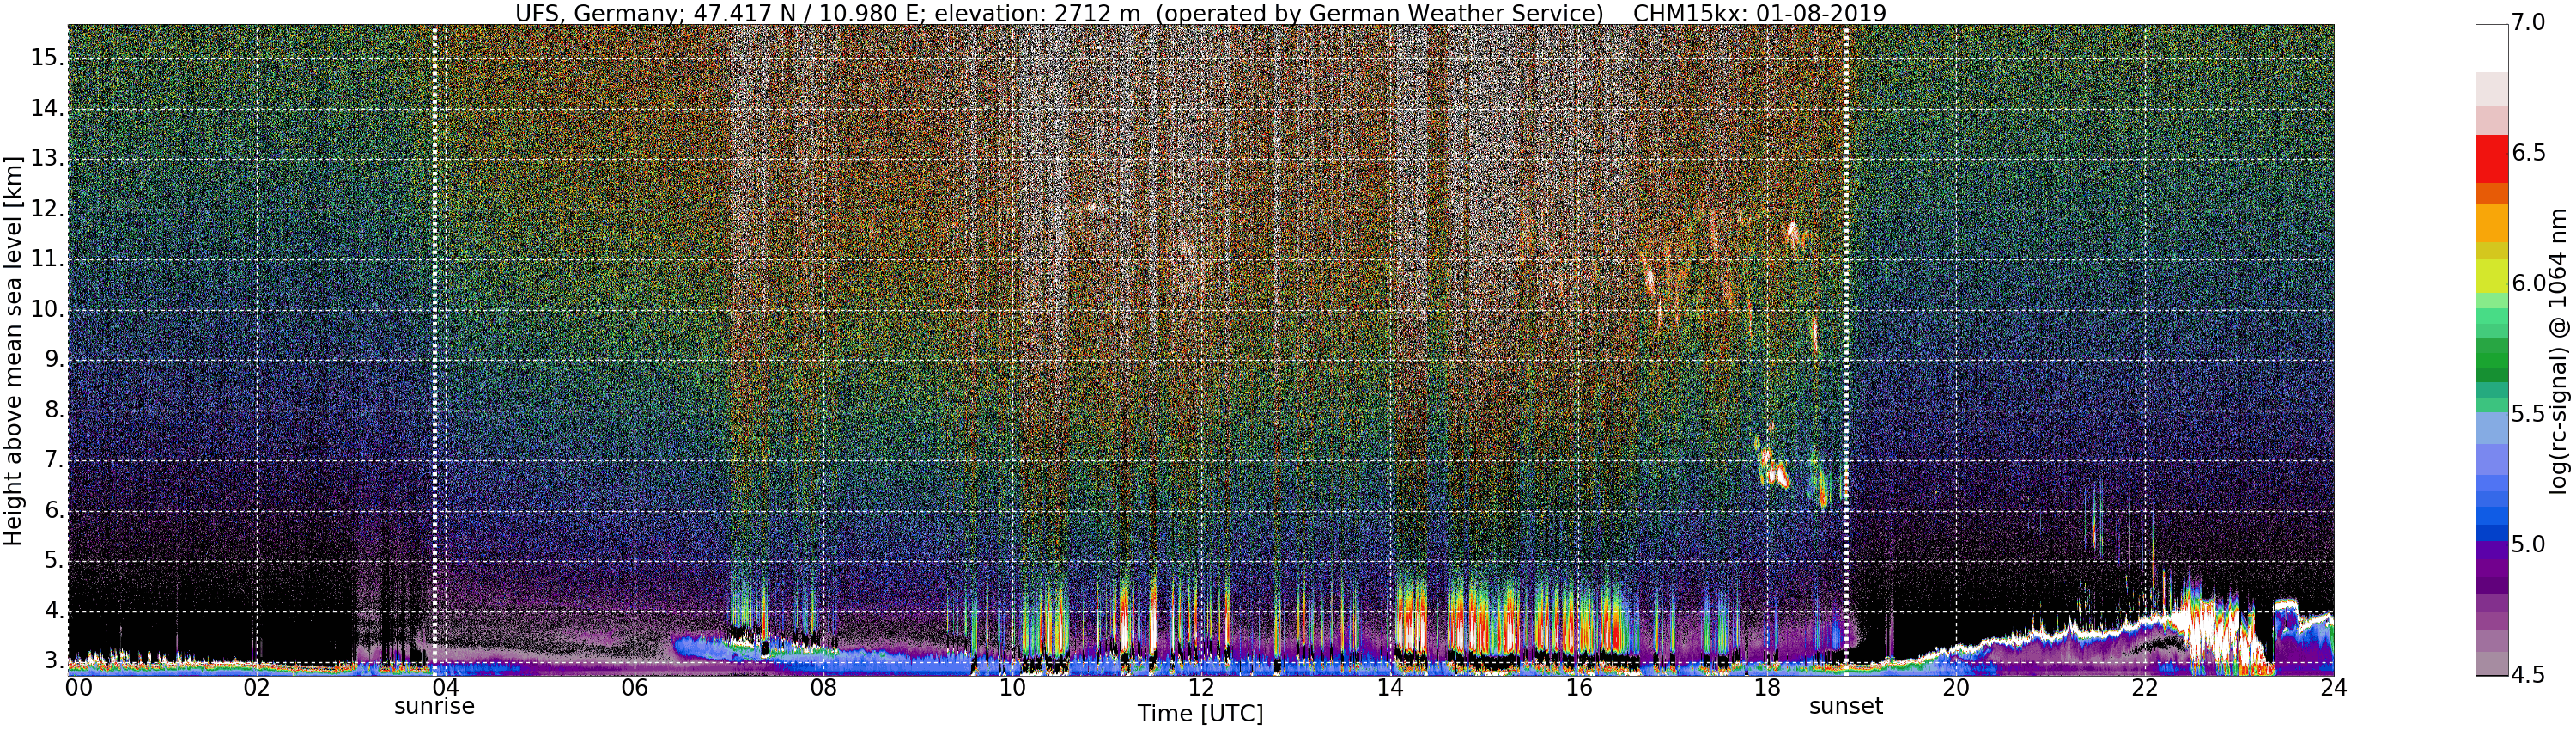Click the '08' time tick label

click(x=823, y=688)
